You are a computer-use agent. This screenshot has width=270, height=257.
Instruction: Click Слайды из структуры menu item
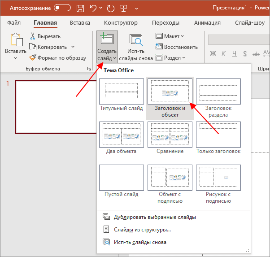[x=174, y=230]
